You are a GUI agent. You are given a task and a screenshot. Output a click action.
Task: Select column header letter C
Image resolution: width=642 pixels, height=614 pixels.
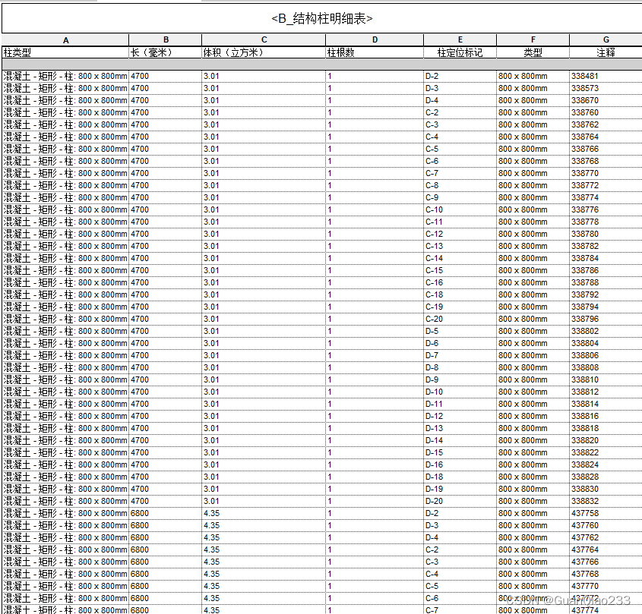[264, 39]
